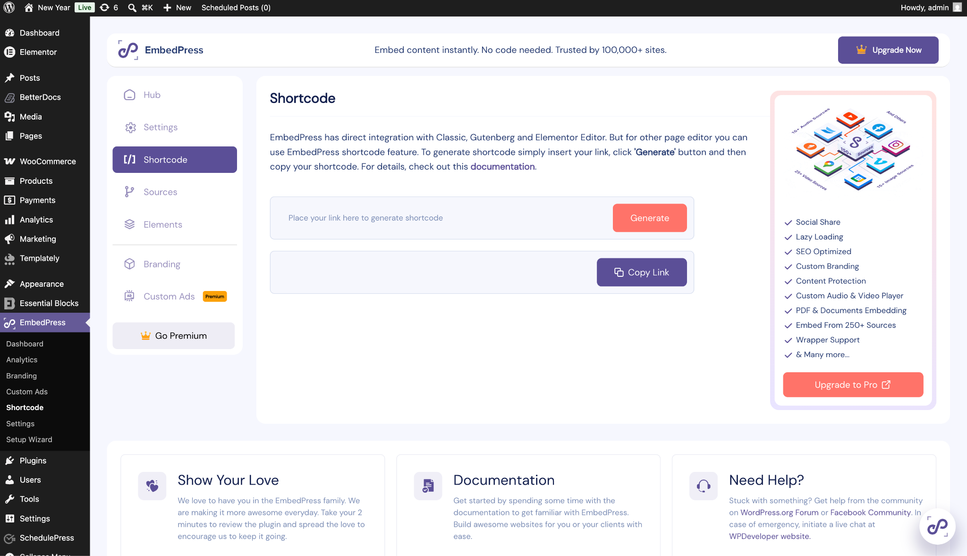This screenshot has width=967, height=556.
Task: Click the Marketing megaphone icon
Action: 9,239
